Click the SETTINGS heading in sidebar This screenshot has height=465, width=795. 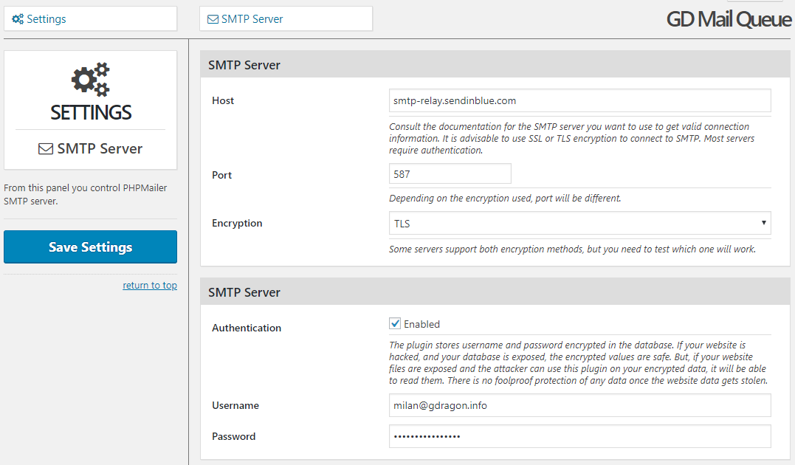pos(91,112)
